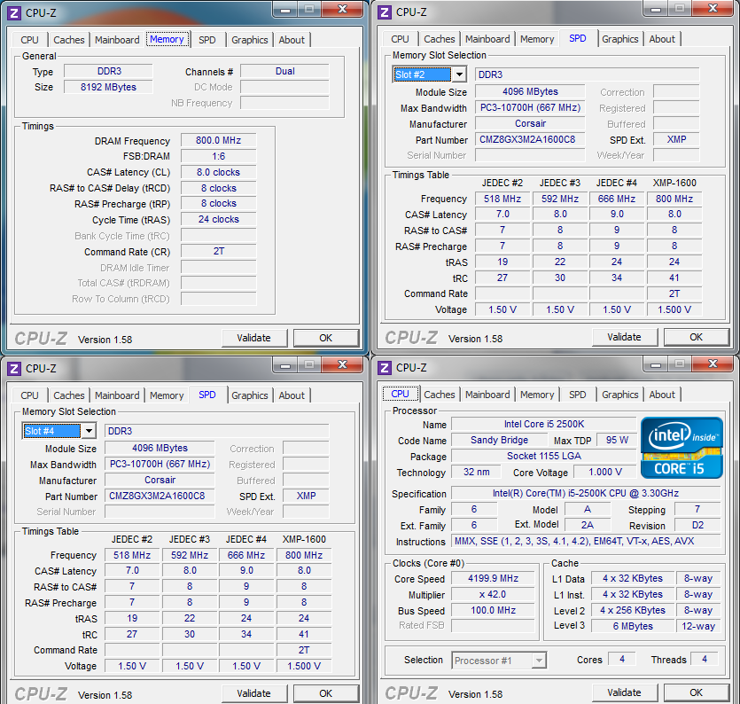The width and height of the screenshot is (740, 704).
Task: Switch to CPU tab in the Memory window
Action: [x=29, y=40]
